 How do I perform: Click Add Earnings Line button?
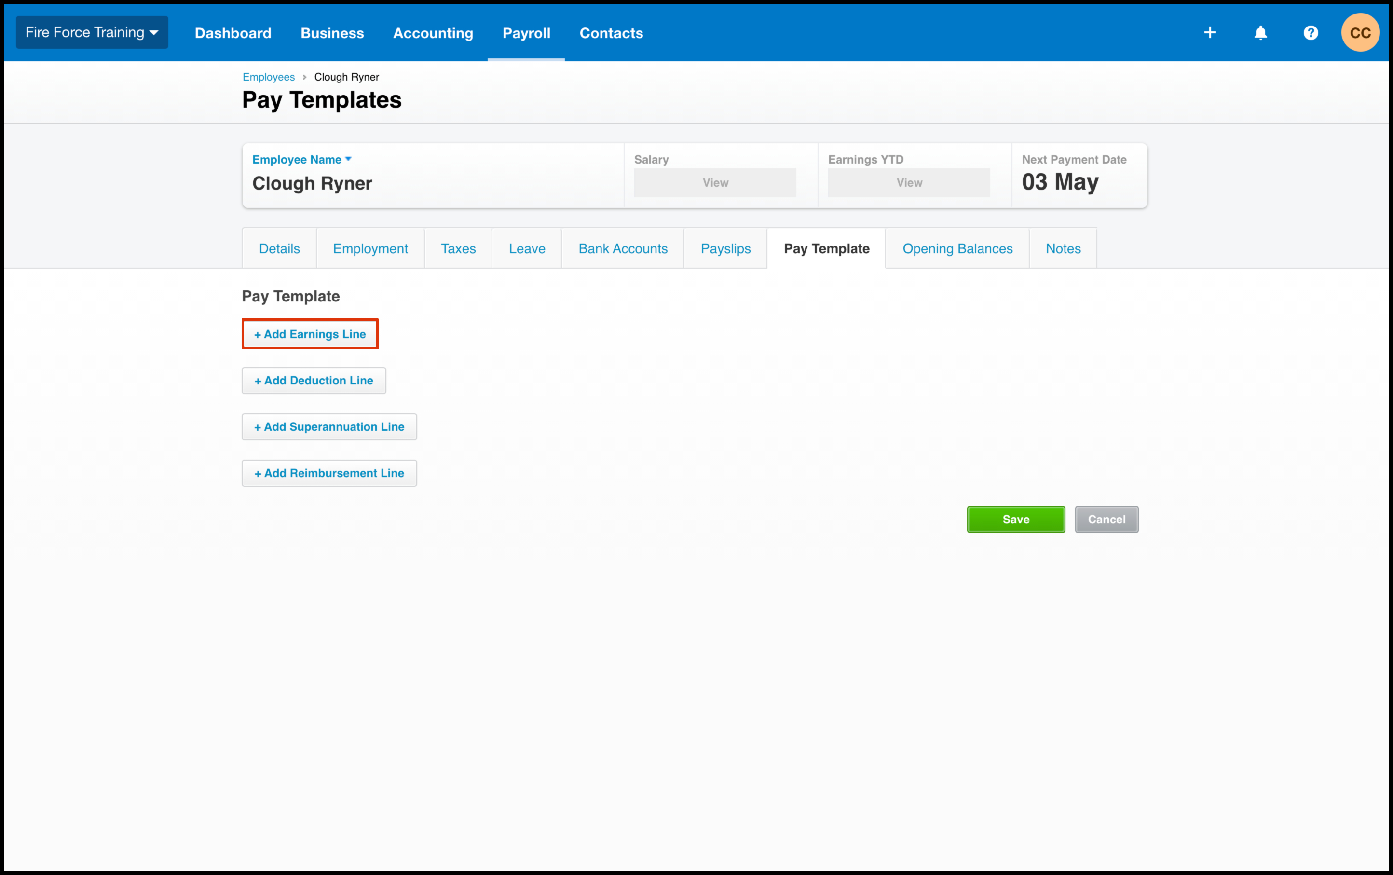tap(310, 334)
